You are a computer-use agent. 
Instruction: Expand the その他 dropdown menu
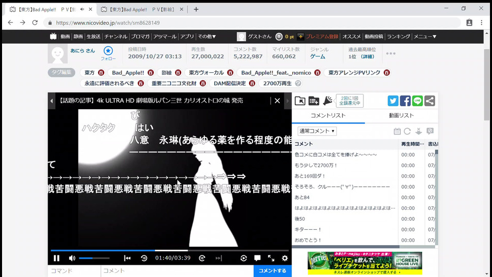[207, 36]
